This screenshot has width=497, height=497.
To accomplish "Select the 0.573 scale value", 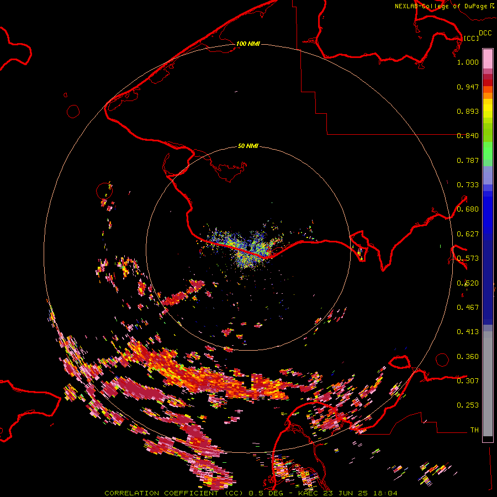I will tap(468, 258).
